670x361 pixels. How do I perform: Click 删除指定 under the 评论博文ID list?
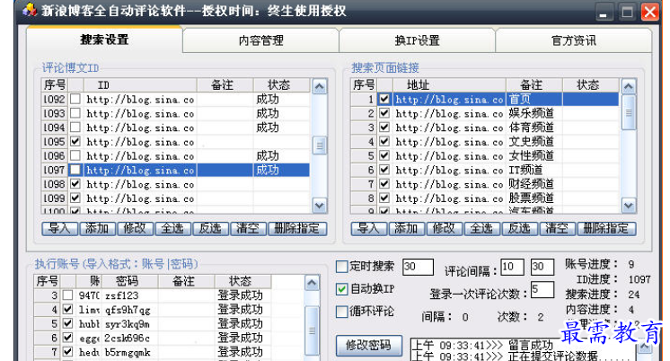[297, 229]
